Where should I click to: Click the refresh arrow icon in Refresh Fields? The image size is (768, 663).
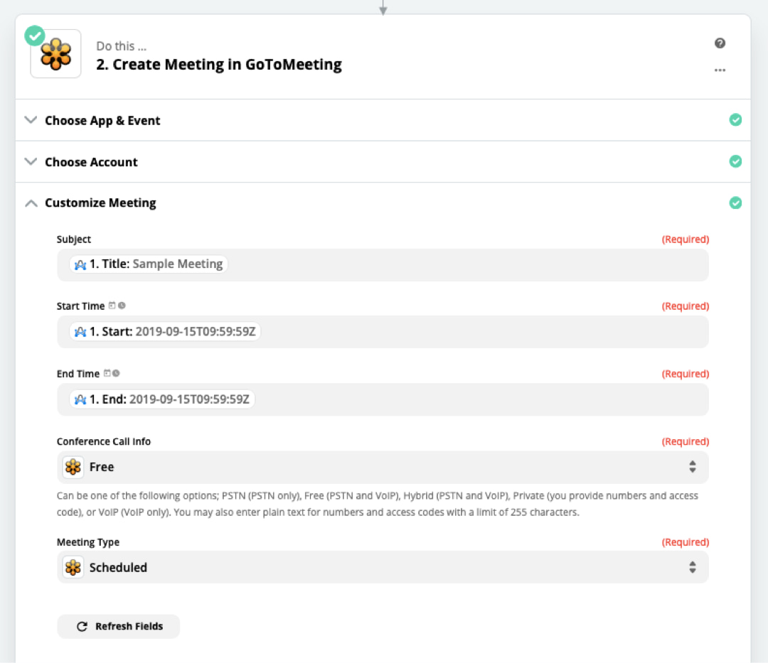point(82,626)
